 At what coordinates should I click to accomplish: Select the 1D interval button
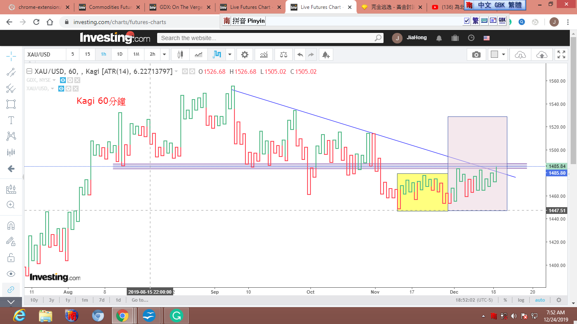120,54
